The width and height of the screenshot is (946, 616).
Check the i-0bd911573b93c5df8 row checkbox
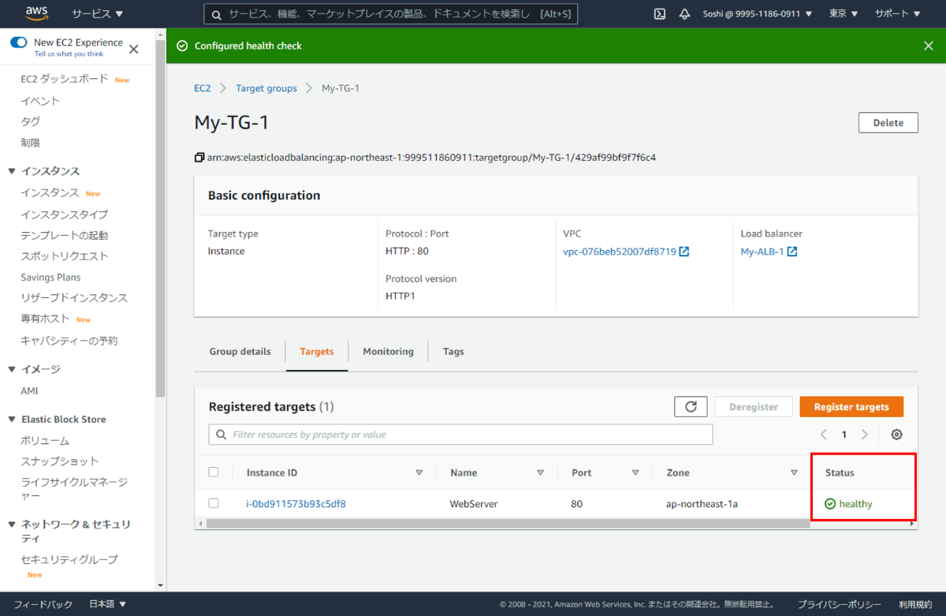pos(214,503)
